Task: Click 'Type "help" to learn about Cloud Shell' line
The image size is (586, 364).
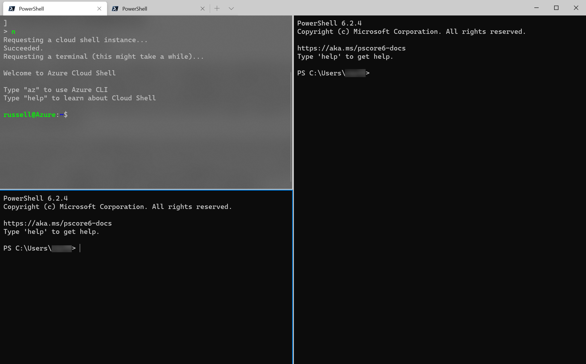Action: 79,98
